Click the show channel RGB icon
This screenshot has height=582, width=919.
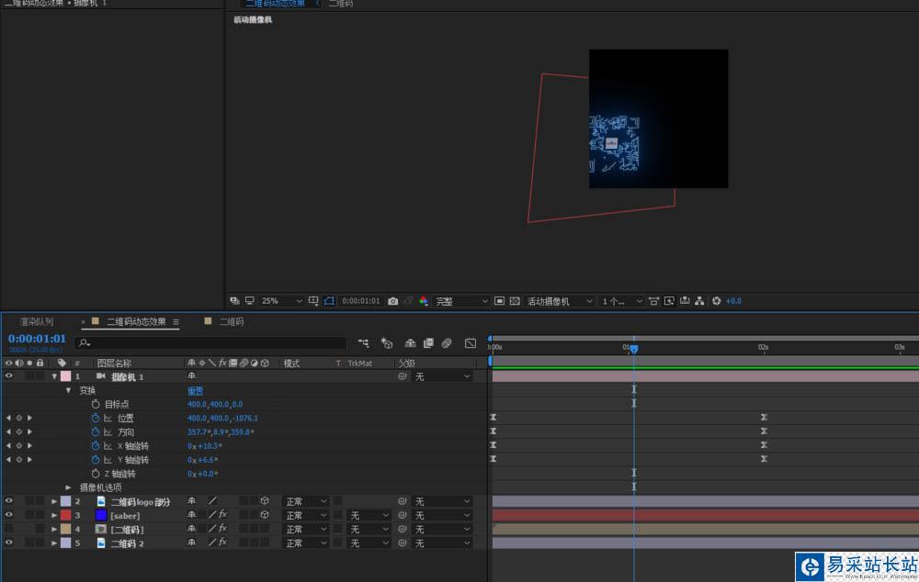pyautogui.click(x=424, y=301)
